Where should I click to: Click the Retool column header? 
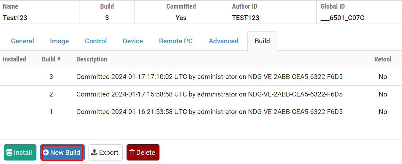pyautogui.click(x=383, y=59)
